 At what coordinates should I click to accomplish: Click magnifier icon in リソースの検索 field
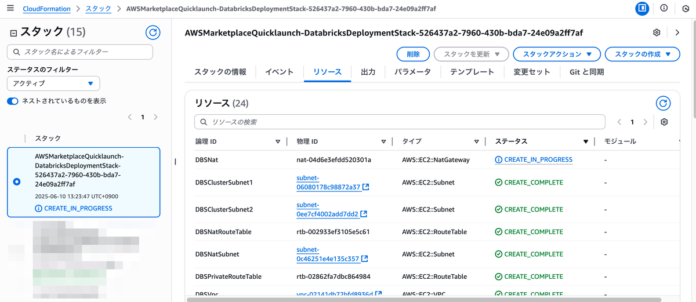pos(204,122)
